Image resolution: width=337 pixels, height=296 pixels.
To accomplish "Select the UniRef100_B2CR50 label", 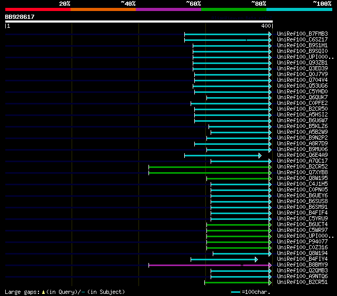I will click(302, 109).
